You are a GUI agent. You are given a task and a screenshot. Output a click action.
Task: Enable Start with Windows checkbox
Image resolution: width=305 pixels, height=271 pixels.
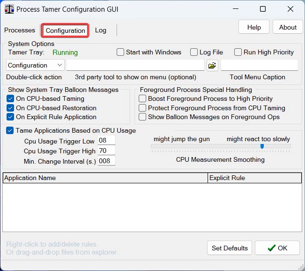tap(120, 53)
